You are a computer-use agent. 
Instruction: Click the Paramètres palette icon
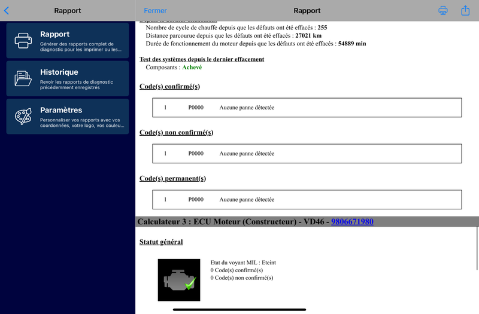tap(23, 117)
